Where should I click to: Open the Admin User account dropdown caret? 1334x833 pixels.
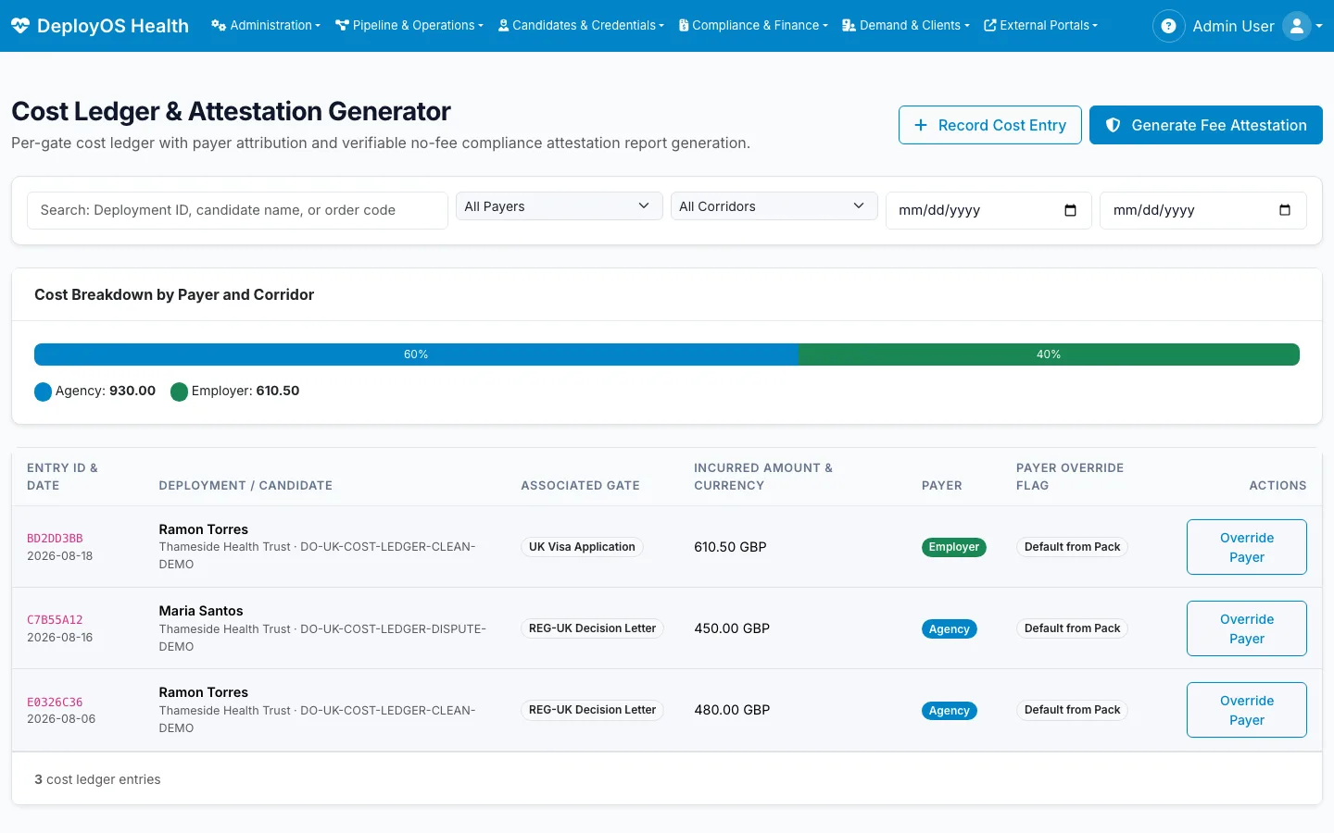tap(1319, 27)
